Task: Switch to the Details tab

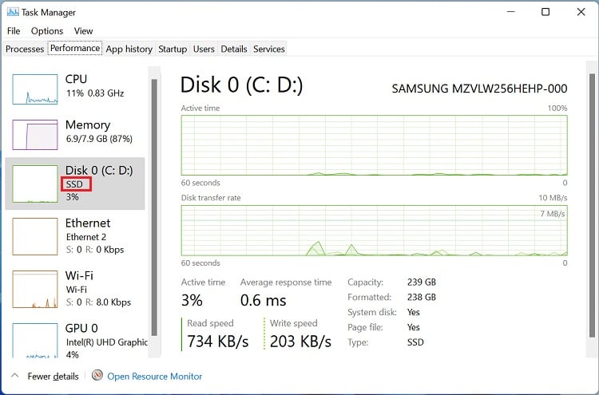Action: point(234,49)
